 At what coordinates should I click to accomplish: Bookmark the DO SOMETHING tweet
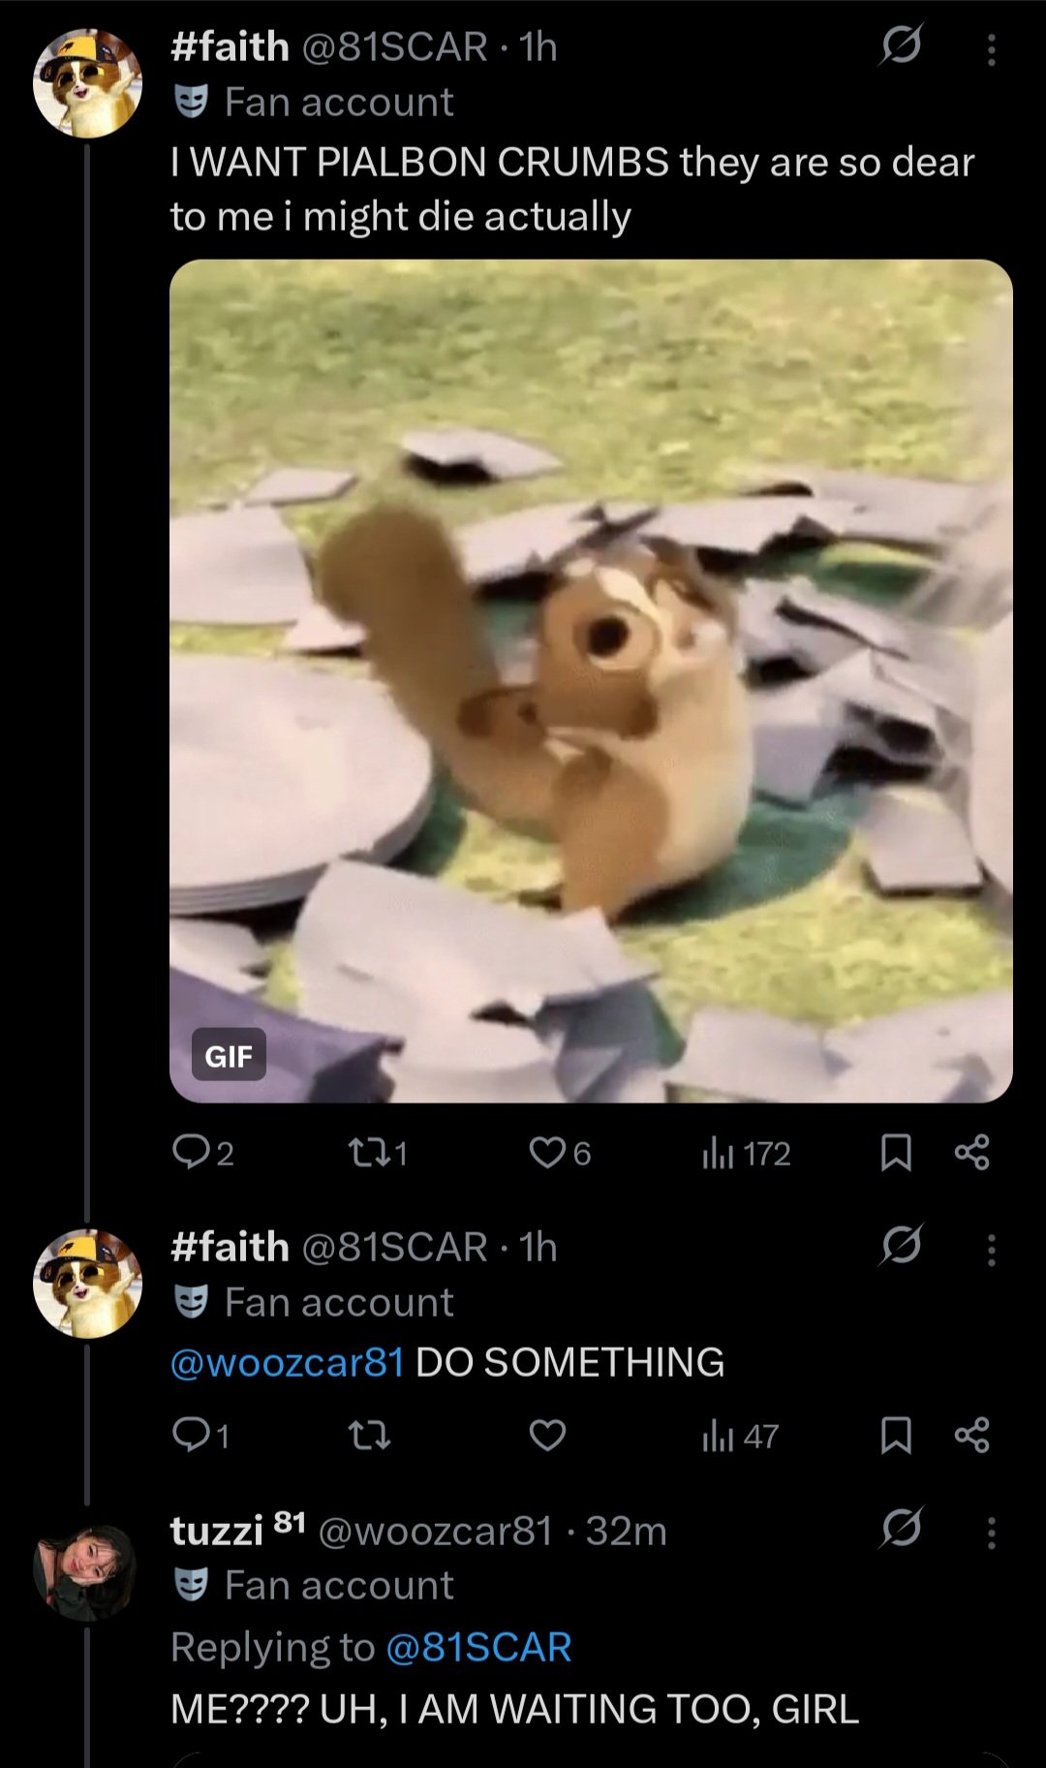896,1436
